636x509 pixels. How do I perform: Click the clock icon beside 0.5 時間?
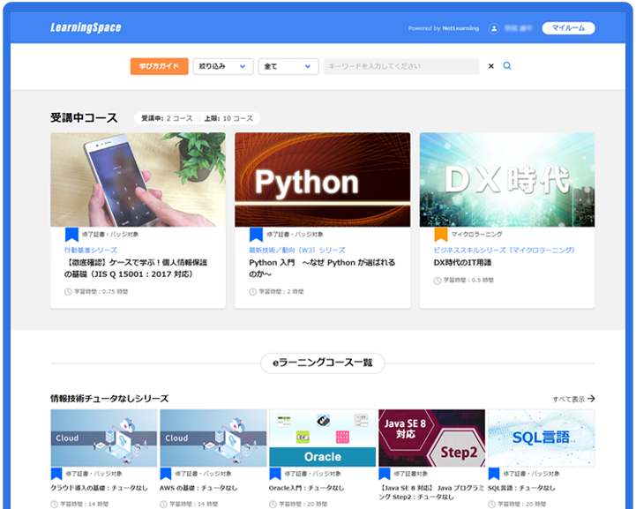(x=438, y=281)
